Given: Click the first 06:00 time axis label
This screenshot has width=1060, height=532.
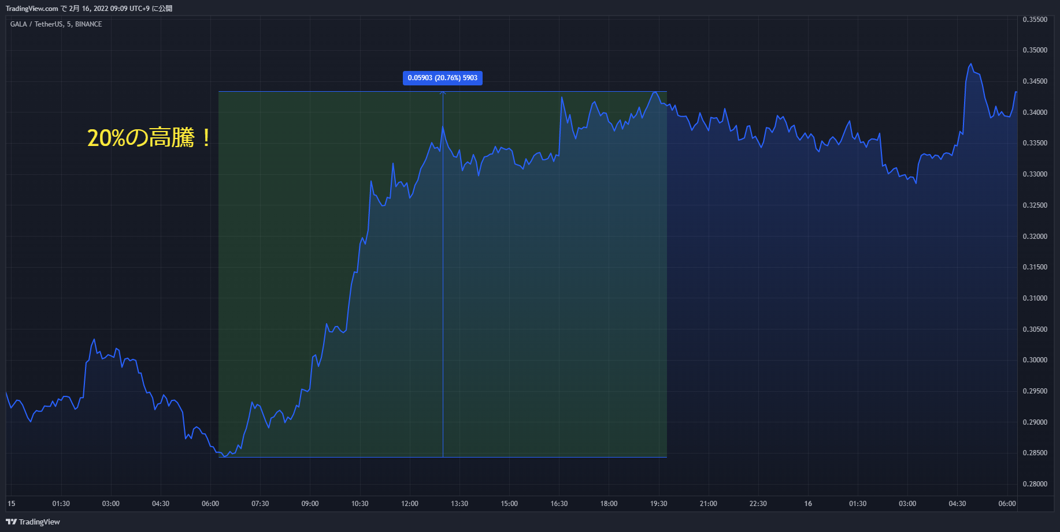Looking at the screenshot, I should tap(210, 504).
